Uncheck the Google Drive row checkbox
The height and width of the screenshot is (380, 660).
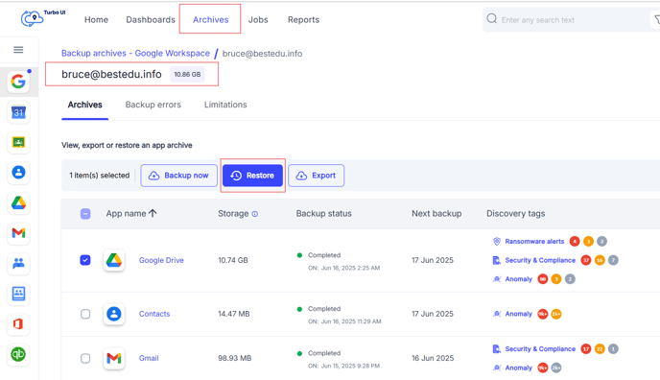[85, 260]
